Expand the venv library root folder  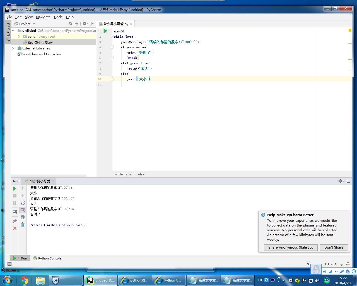(x=19, y=37)
